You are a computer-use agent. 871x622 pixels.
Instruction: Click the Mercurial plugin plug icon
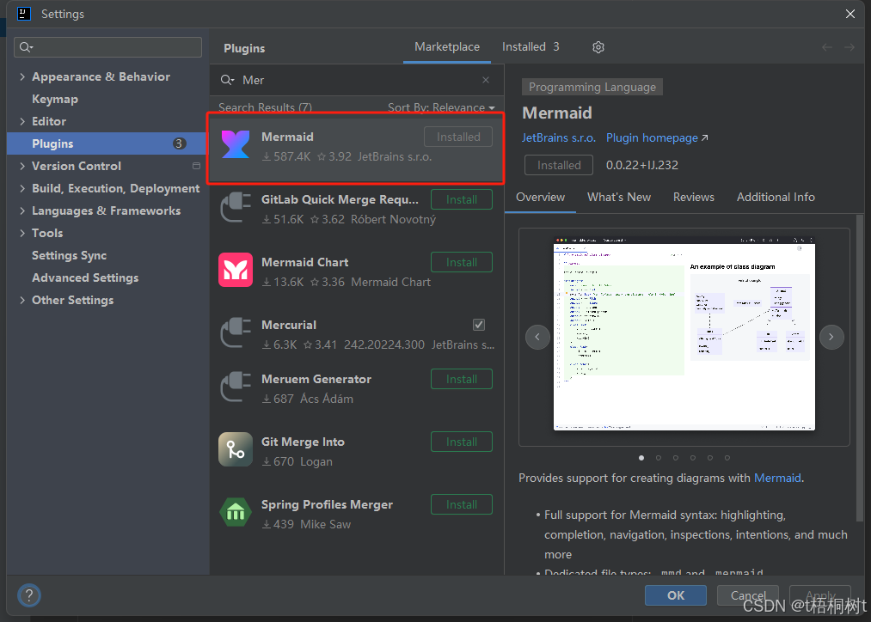[236, 332]
